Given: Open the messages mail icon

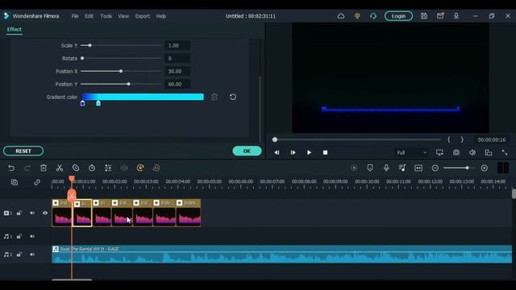Looking at the screenshot, I should point(440,16).
